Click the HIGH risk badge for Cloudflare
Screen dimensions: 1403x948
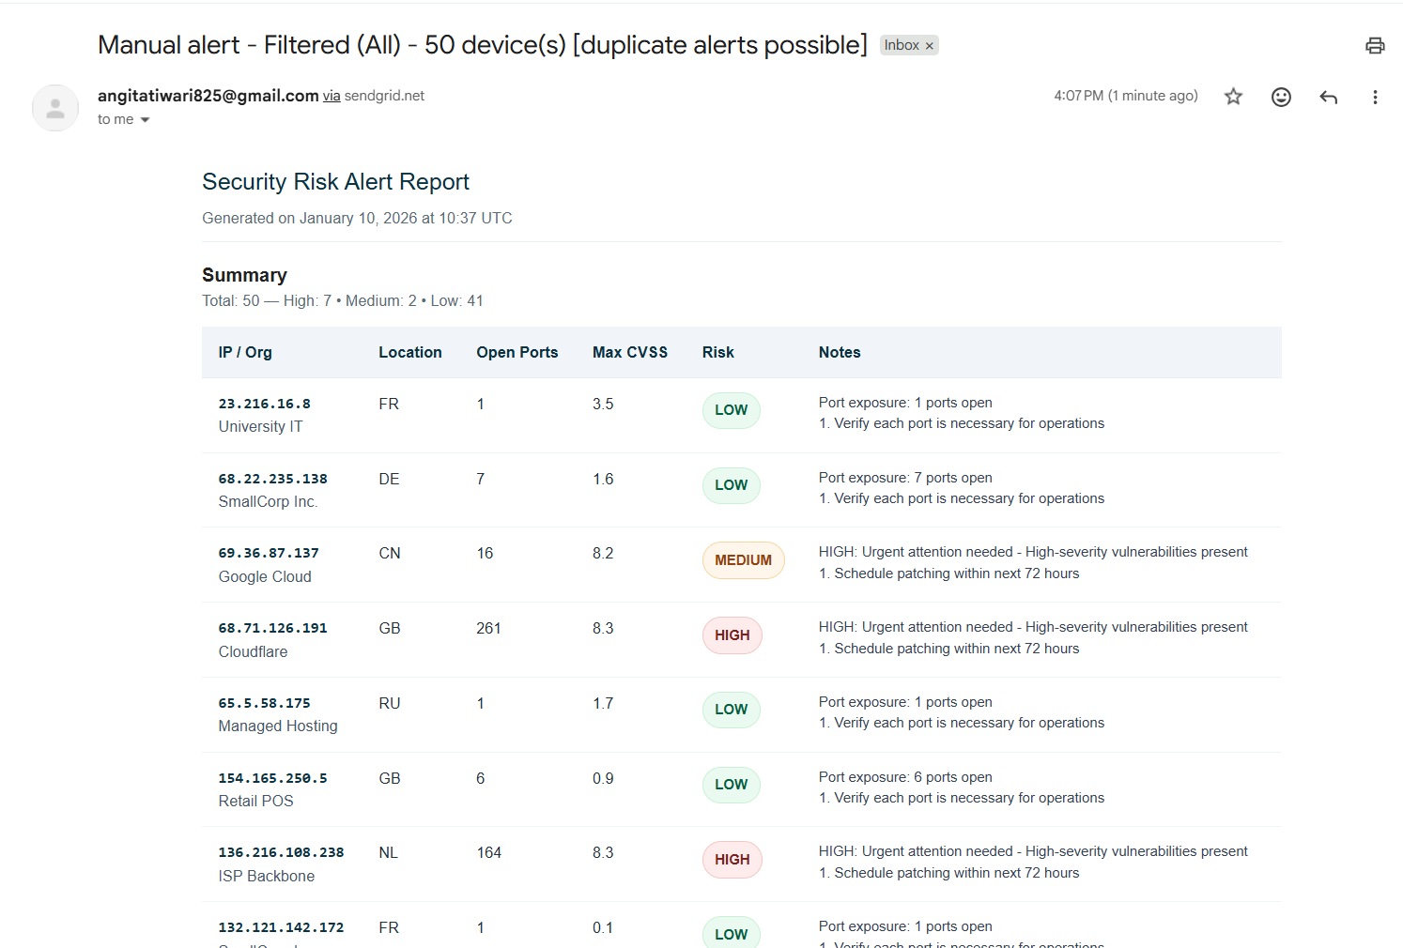point(732,635)
